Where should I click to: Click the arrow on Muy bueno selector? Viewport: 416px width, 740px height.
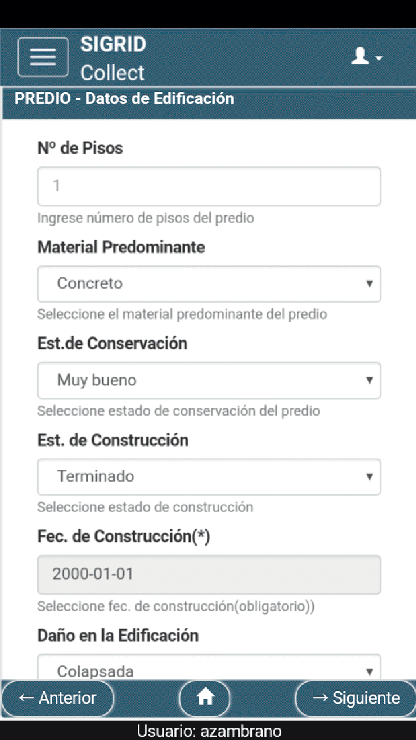click(x=369, y=381)
